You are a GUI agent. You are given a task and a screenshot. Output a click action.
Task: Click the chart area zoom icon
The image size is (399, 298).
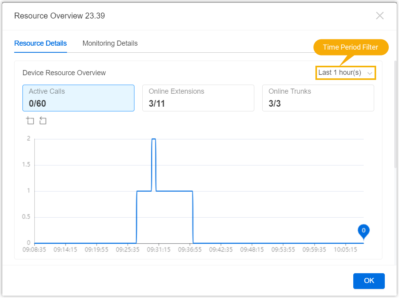pyautogui.click(x=30, y=121)
